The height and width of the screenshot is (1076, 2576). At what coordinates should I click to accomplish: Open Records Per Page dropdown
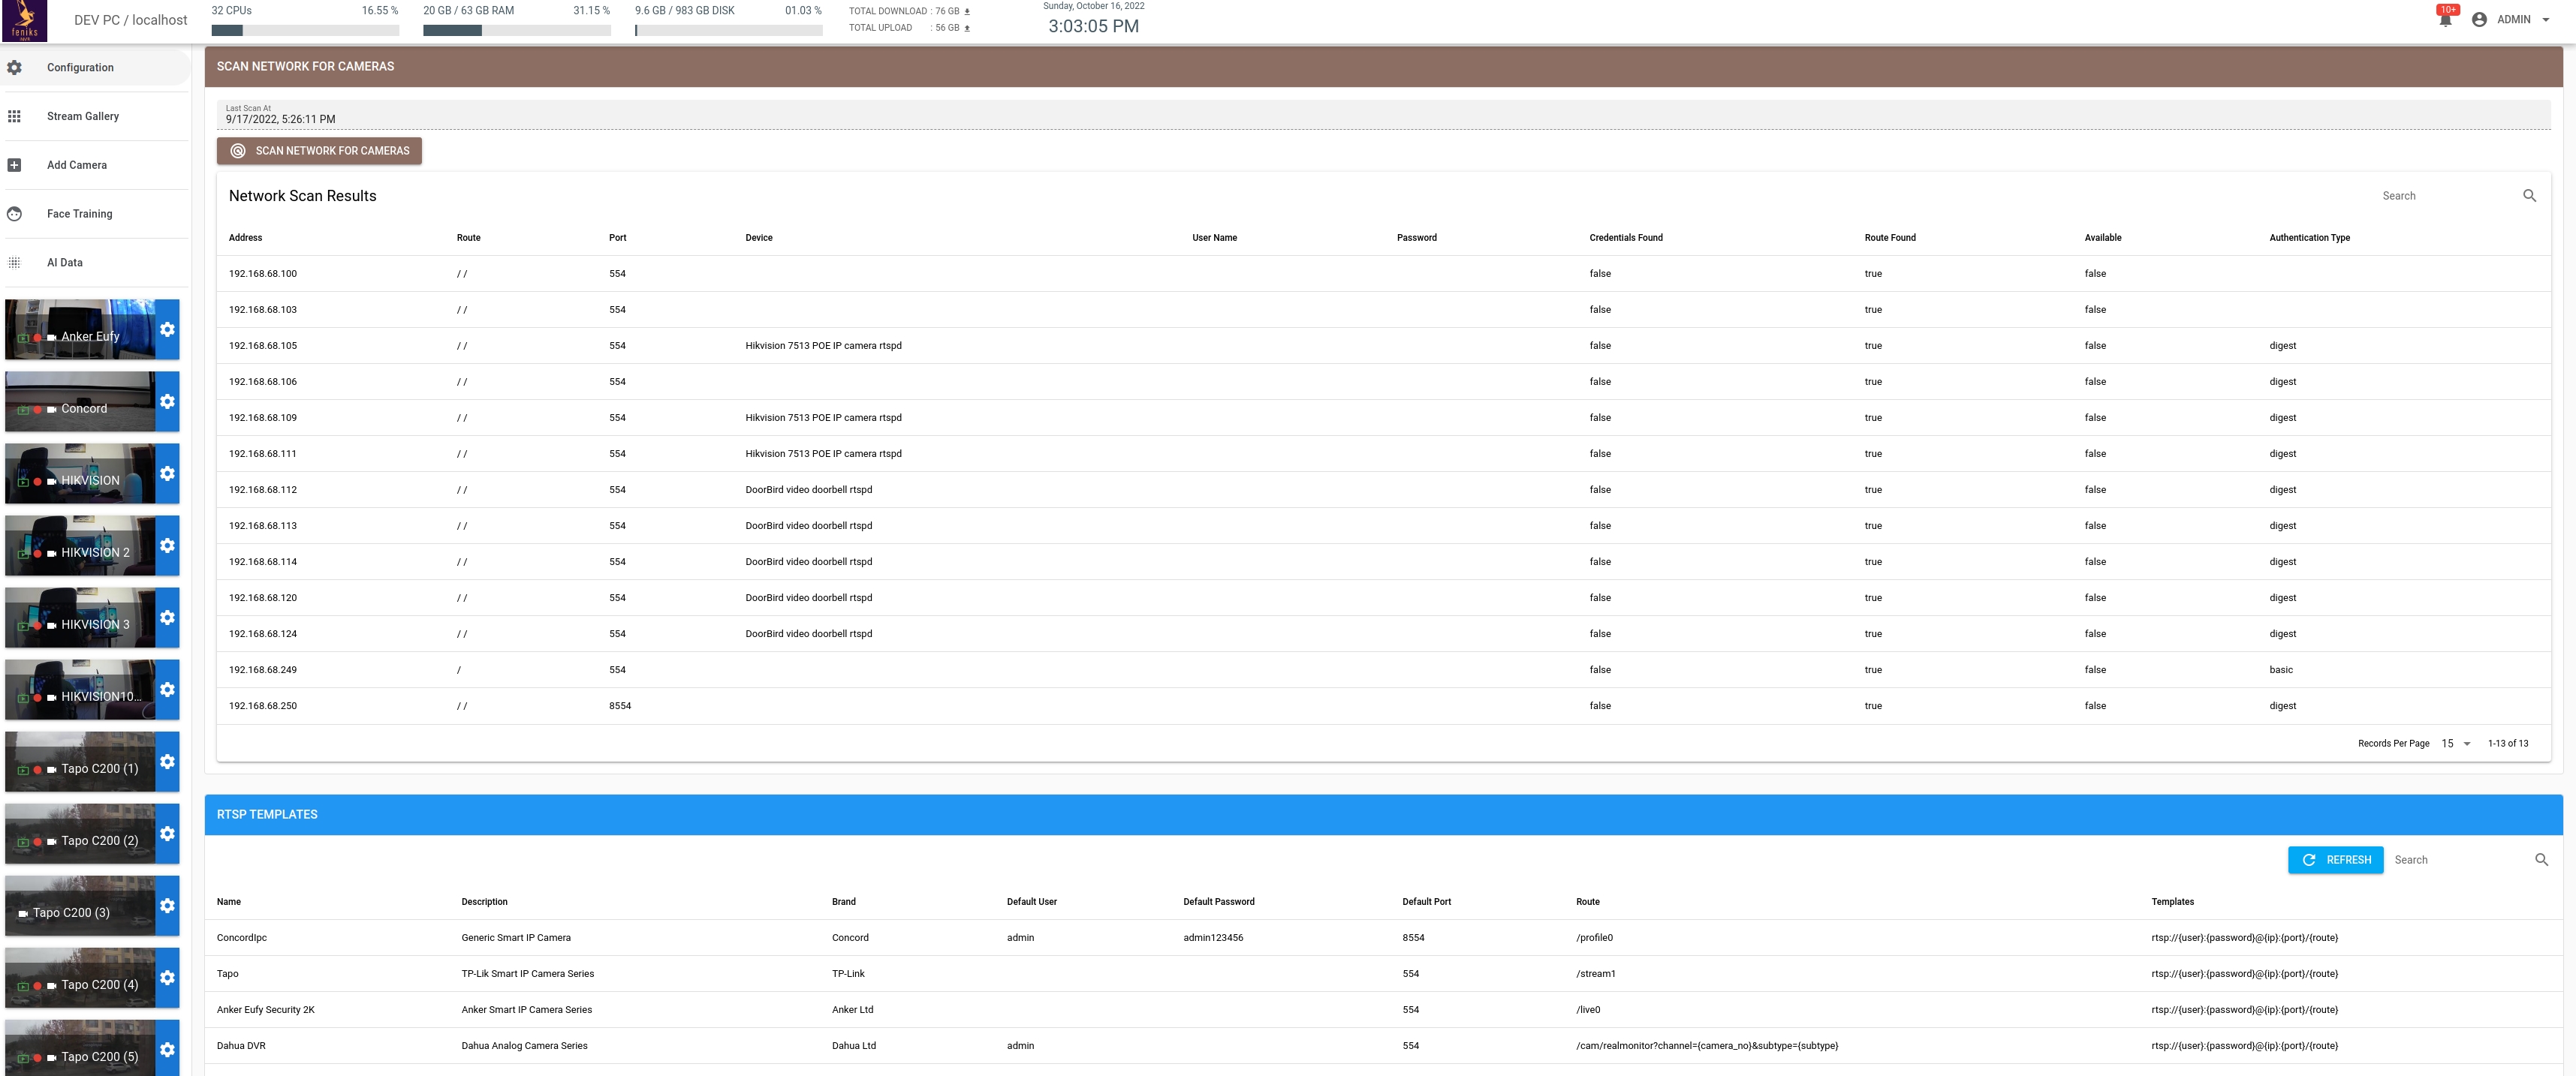[2455, 744]
